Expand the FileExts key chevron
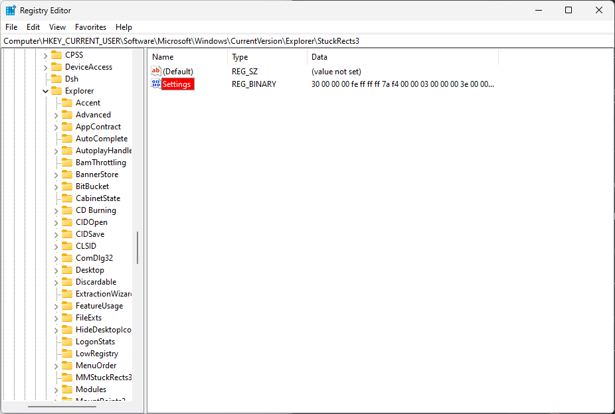This screenshot has width=615, height=414. [x=56, y=318]
